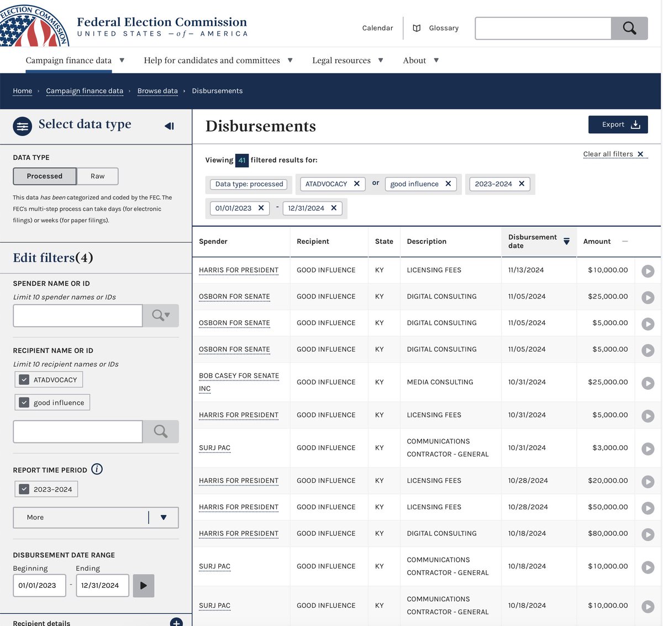Select the Raw data type
663x626 pixels.
point(98,176)
